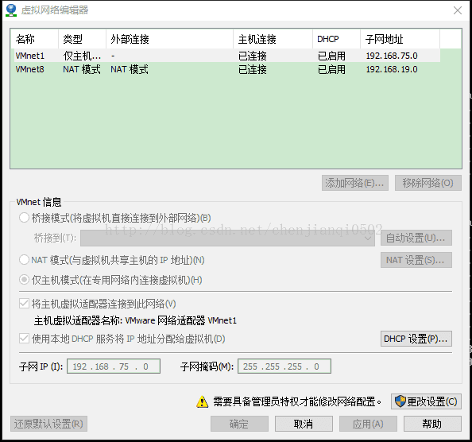The height and width of the screenshot is (442, 472).
Task: Click 更改设置(C) button
Action: (x=426, y=401)
